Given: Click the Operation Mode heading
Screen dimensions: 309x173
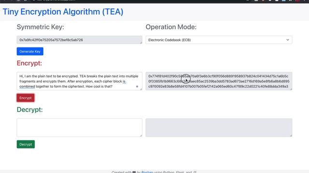Looking at the screenshot, I should coord(171,27).
